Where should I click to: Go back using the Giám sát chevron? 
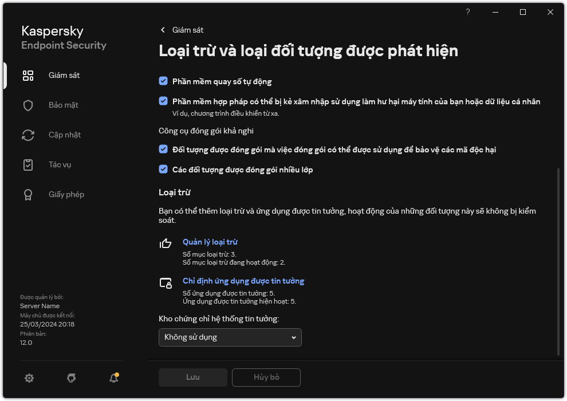point(163,30)
